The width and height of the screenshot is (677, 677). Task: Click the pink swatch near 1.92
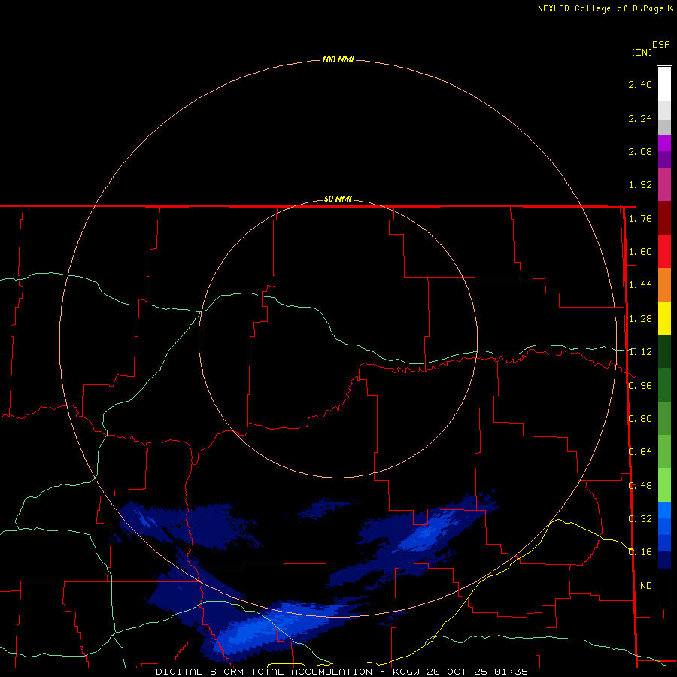(x=664, y=184)
